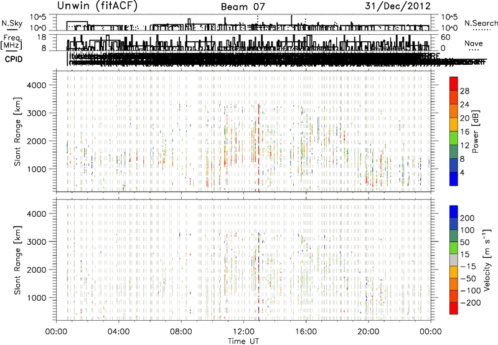This screenshot has width=498, height=345.
Task: Click the red top segment of Power colorbar
Action: pos(454,83)
